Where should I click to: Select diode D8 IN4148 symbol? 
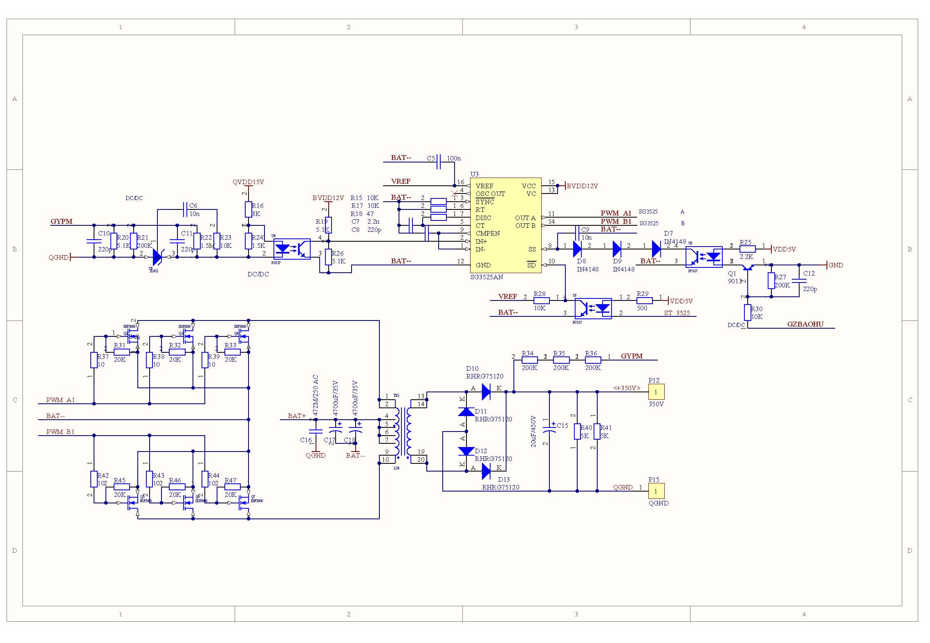tap(577, 249)
